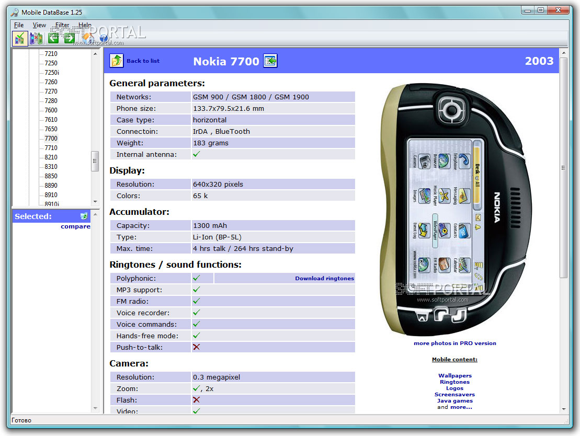Click the compare link
The width and height of the screenshot is (580, 436).
(75, 226)
